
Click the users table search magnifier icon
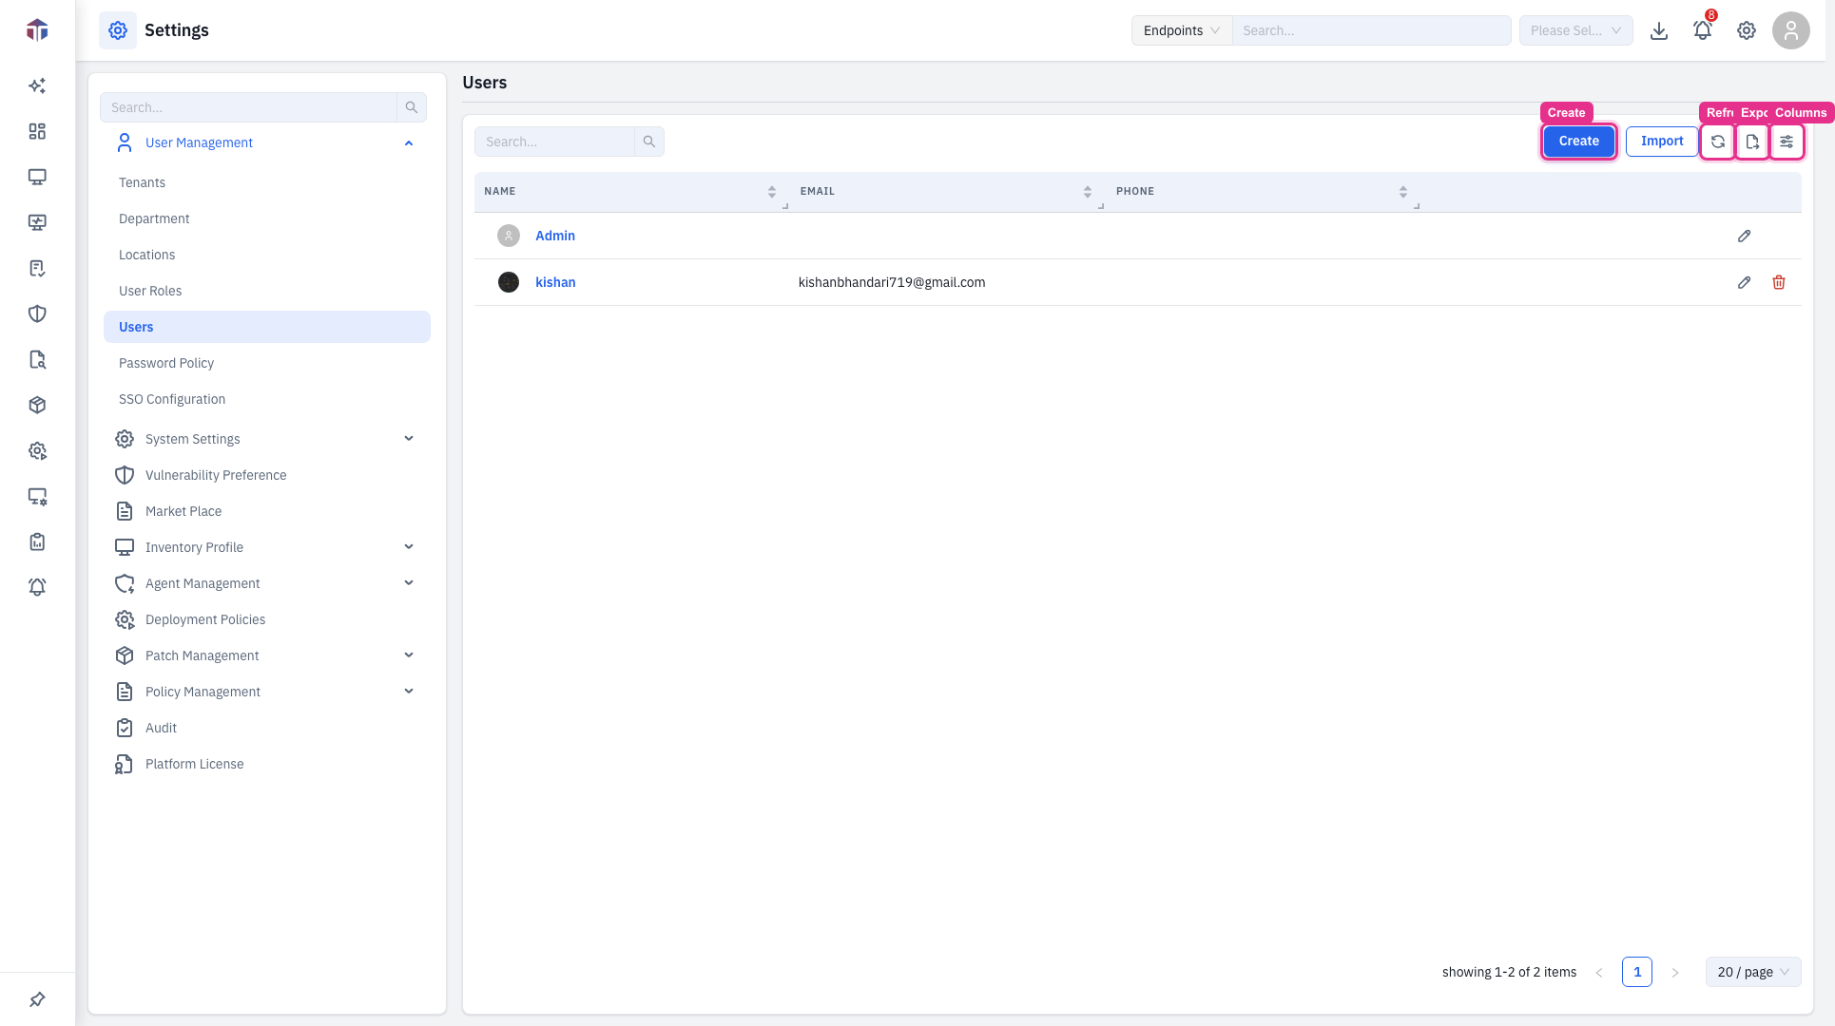click(649, 142)
